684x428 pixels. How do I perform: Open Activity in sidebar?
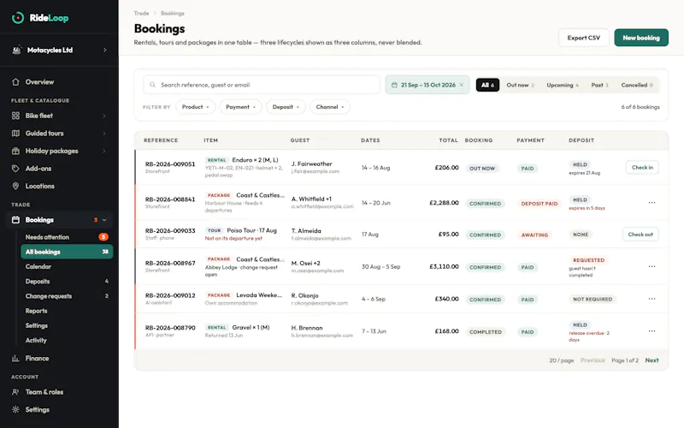pyautogui.click(x=67, y=340)
